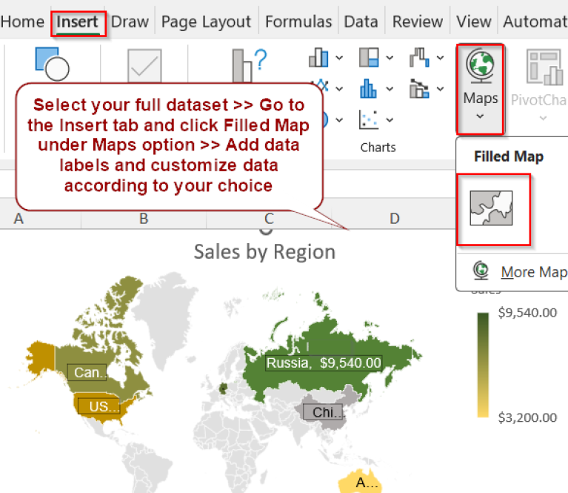Click the Russia data label on map
Screen dimensions: 568x493
click(x=324, y=363)
